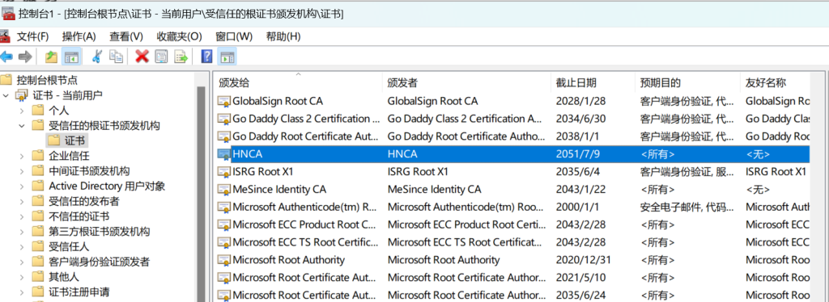This screenshot has height=302, width=829.
Task: Click the Properties toolbar icon
Action: (x=161, y=57)
